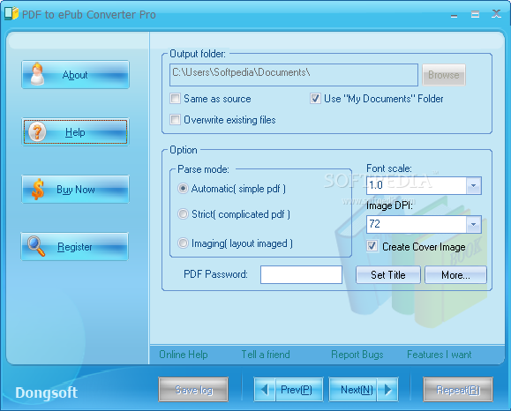Screen dimensions: 511x411
Task: Click the Register button
Action: (x=75, y=247)
